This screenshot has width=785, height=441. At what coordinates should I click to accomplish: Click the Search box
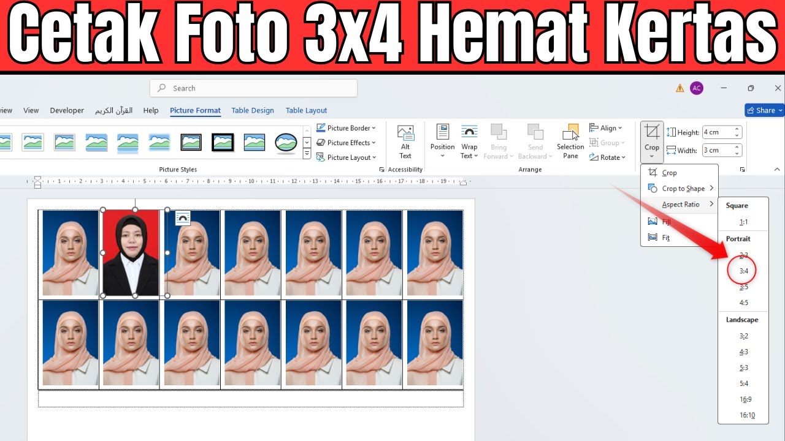tap(253, 88)
